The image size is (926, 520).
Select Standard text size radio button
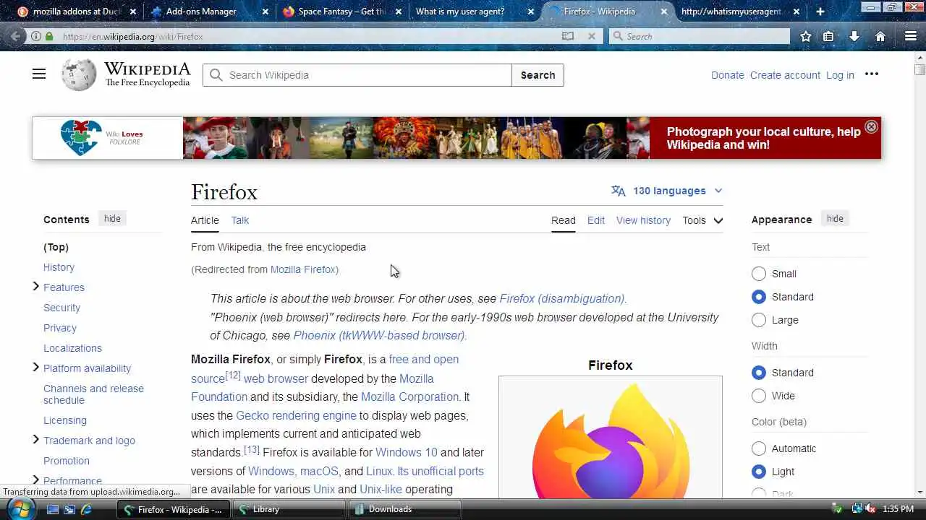(x=758, y=297)
